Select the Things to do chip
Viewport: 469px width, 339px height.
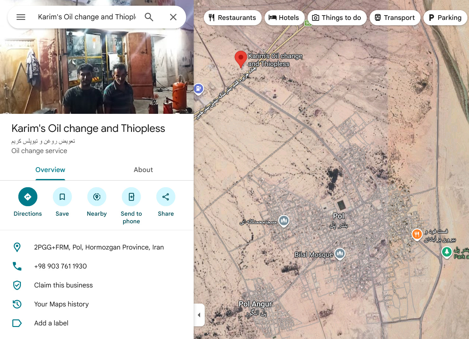click(337, 18)
